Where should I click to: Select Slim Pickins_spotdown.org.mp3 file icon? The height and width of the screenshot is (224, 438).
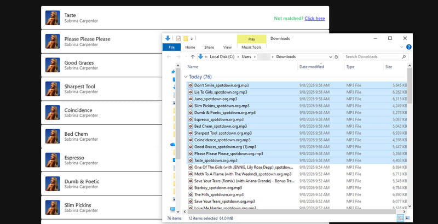pyautogui.click(x=191, y=106)
